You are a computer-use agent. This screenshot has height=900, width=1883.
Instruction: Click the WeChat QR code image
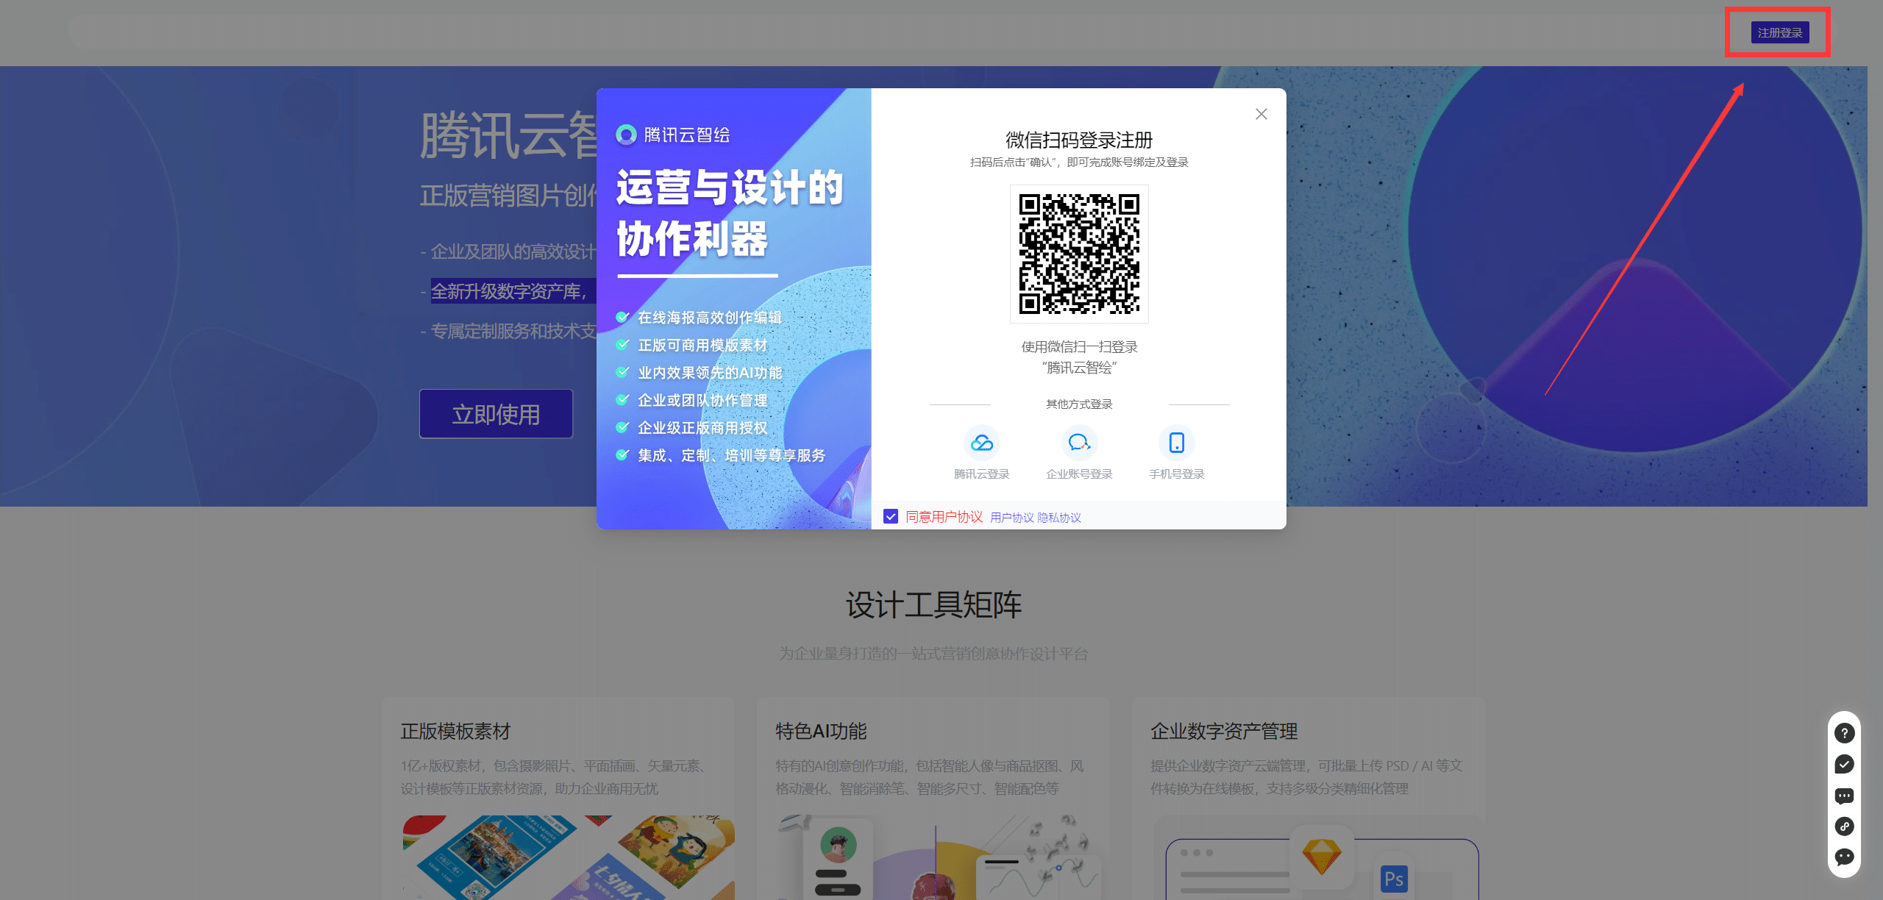tap(1078, 254)
